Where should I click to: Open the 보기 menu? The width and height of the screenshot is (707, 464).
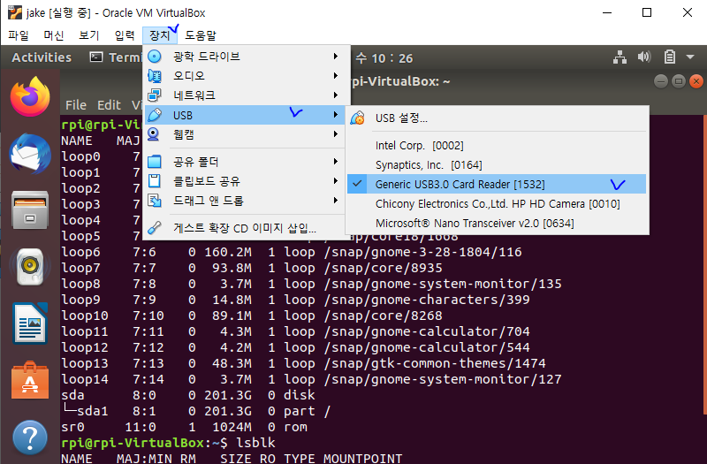89,35
